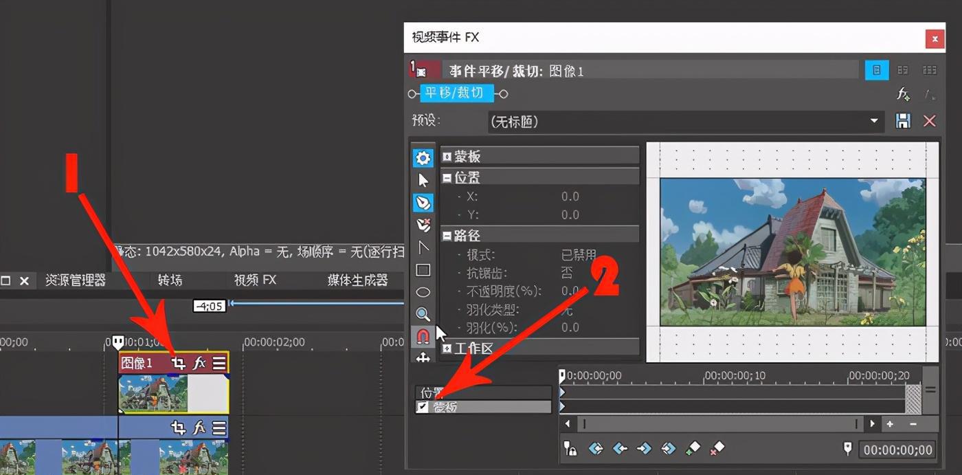Screen dimensions: 962x475
Task: Select the 平移/裁切 plug-in chain button
Action: coord(457,93)
